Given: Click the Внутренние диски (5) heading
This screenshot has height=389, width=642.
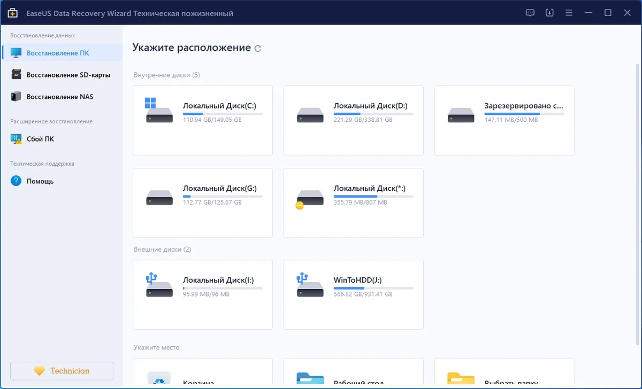Looking at the screenshot, I should coord(166,75).
